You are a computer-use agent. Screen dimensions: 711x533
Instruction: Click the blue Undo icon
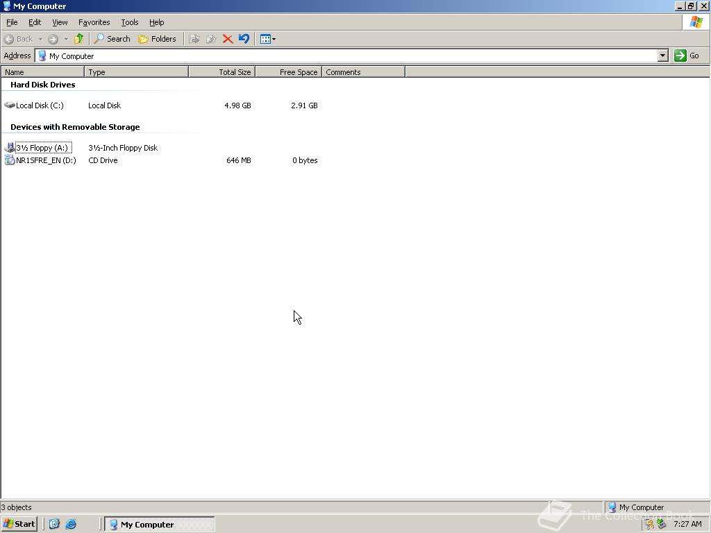coord(244,39)
